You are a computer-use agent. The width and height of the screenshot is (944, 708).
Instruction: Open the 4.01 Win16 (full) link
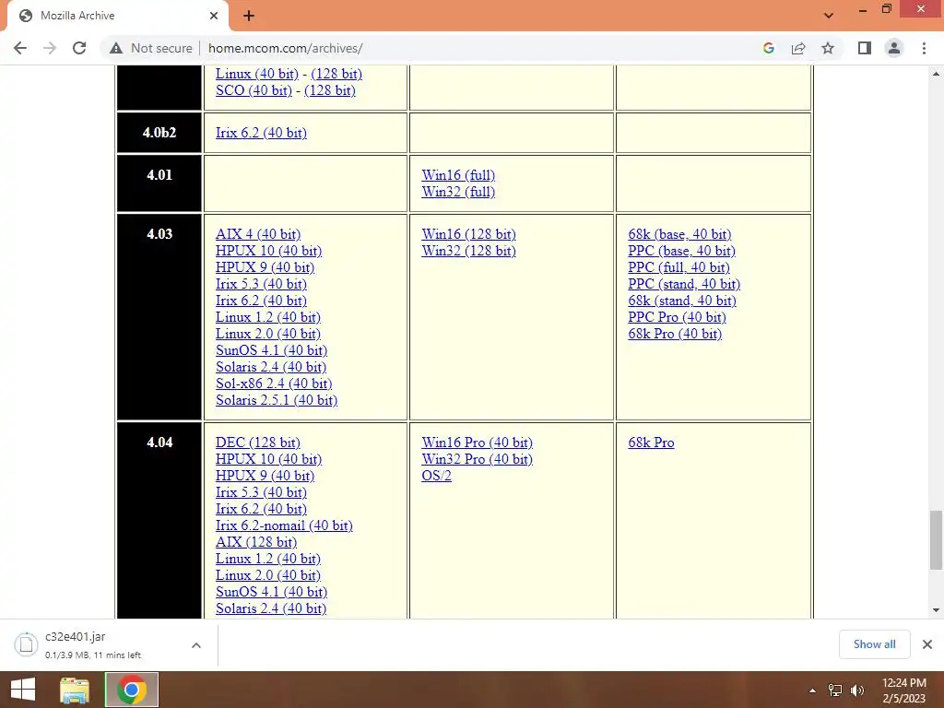point(458,175)
